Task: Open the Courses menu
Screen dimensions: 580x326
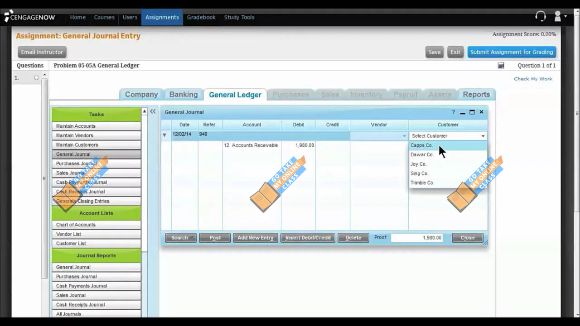Action: click(x=104, y=17)
